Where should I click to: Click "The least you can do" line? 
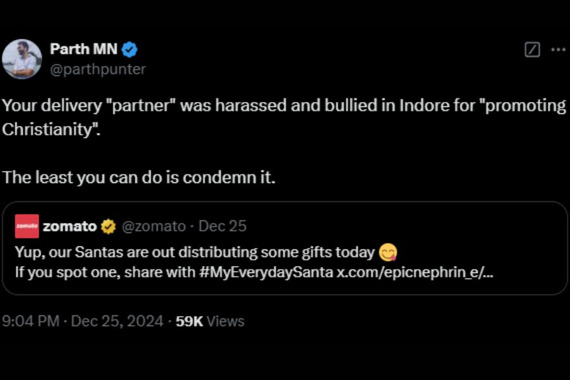139,177
